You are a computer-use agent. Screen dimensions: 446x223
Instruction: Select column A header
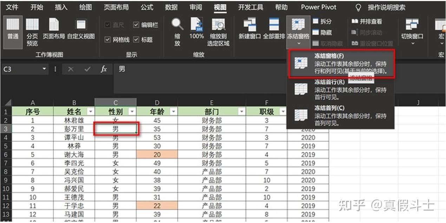[33, 103]
